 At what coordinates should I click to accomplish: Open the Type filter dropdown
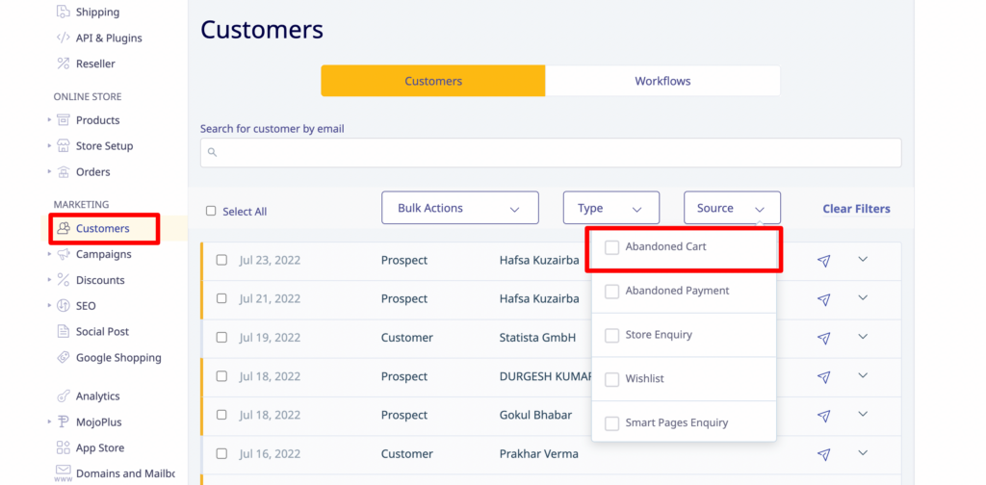tap(610, 209)
